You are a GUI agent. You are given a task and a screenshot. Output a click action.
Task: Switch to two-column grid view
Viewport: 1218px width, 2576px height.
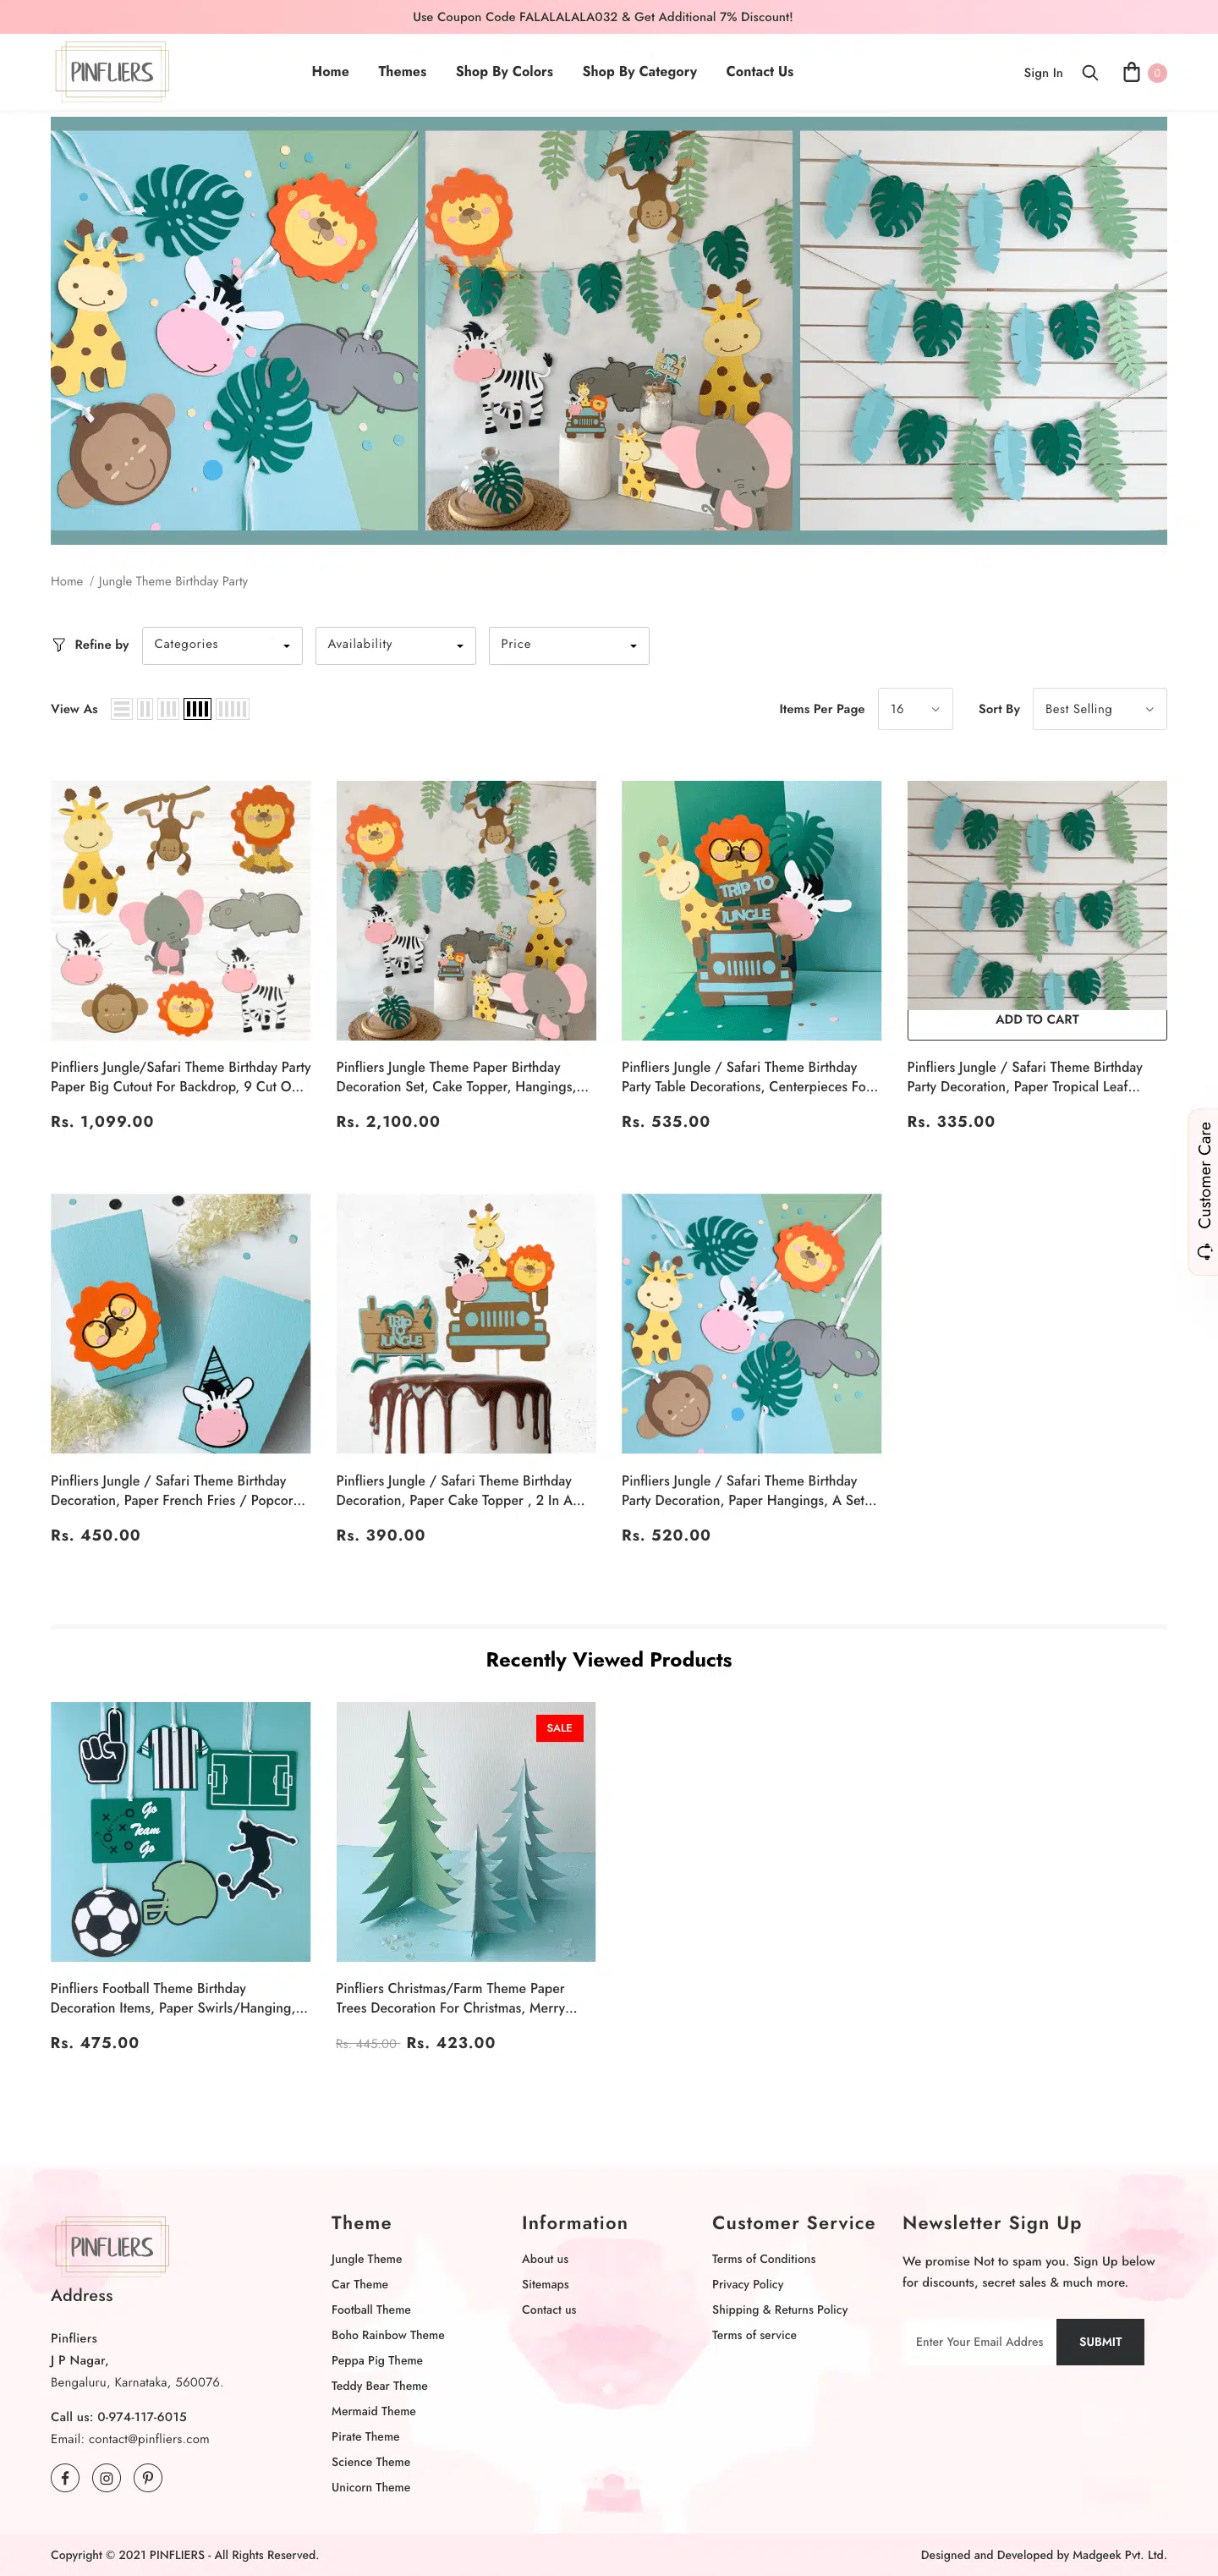[x=145, y=709]
